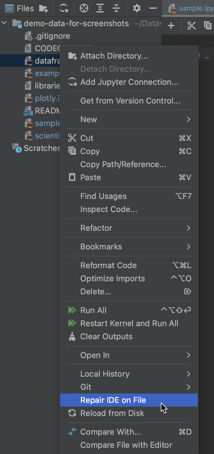
Task: Expand the Local History submenu
Action: point(129,374)
